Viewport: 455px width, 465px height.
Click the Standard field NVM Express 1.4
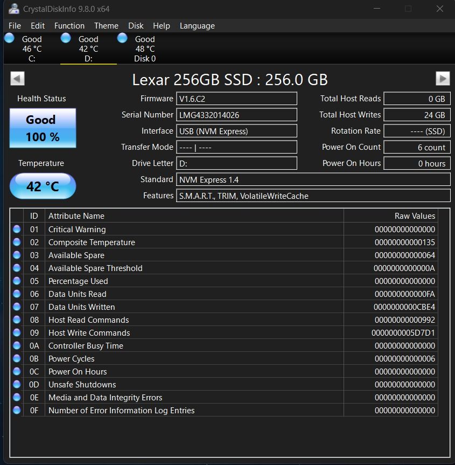(x=313, y=179)
